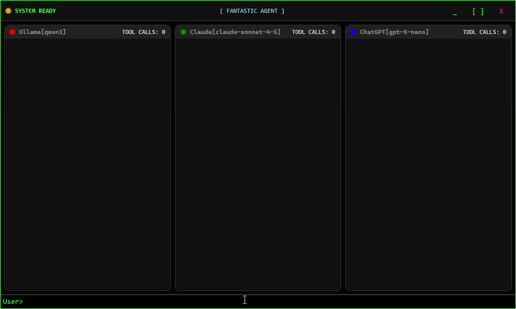Click the green Claude status indicator
The width and height of the screenshot is (516, 309).
(183, 32)
